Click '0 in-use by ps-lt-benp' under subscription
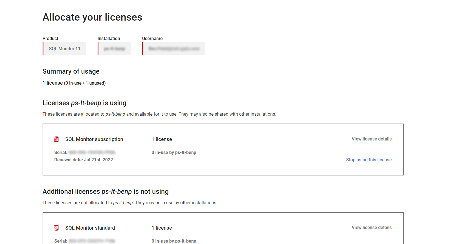This screenshot has height=244, width=466. [174, 153]
